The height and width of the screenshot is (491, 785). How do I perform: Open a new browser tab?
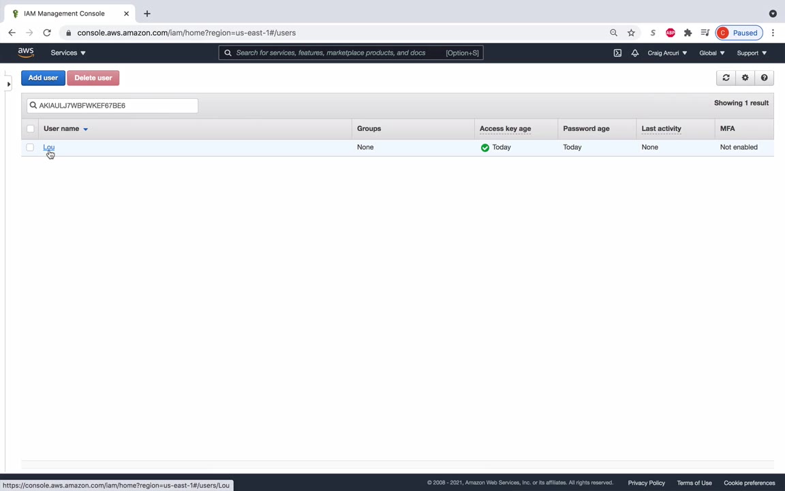tap(147, 14)
